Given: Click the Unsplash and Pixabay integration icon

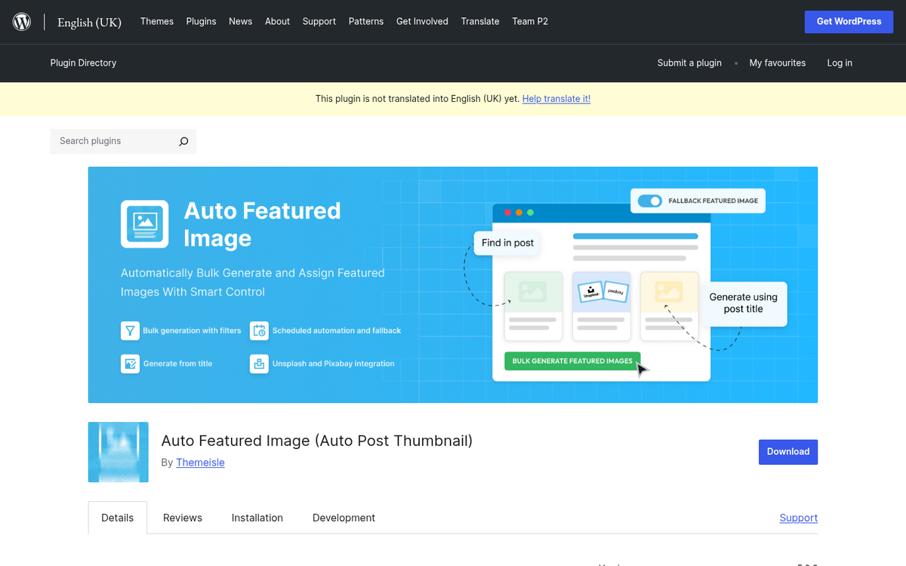Looking at the screenshot, I should tap(259, 363).
